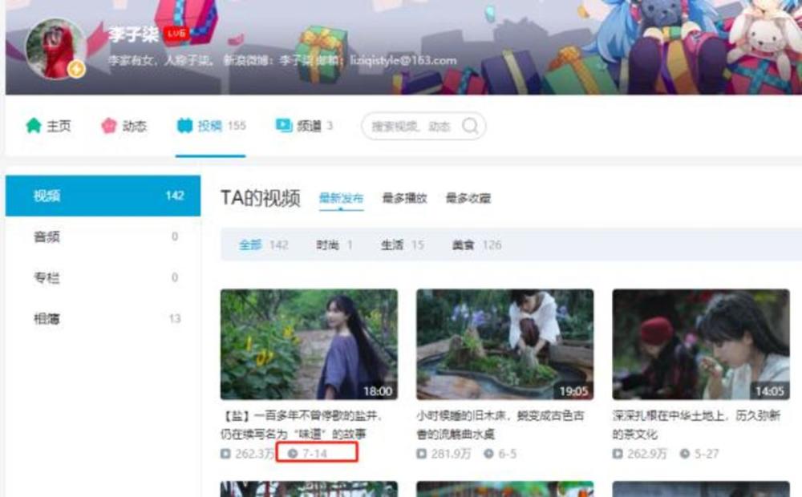The height and width of the screenshot is (497, 802).
Task: Open the 李子柒 profile avatar
Action: tap(56, 49)
